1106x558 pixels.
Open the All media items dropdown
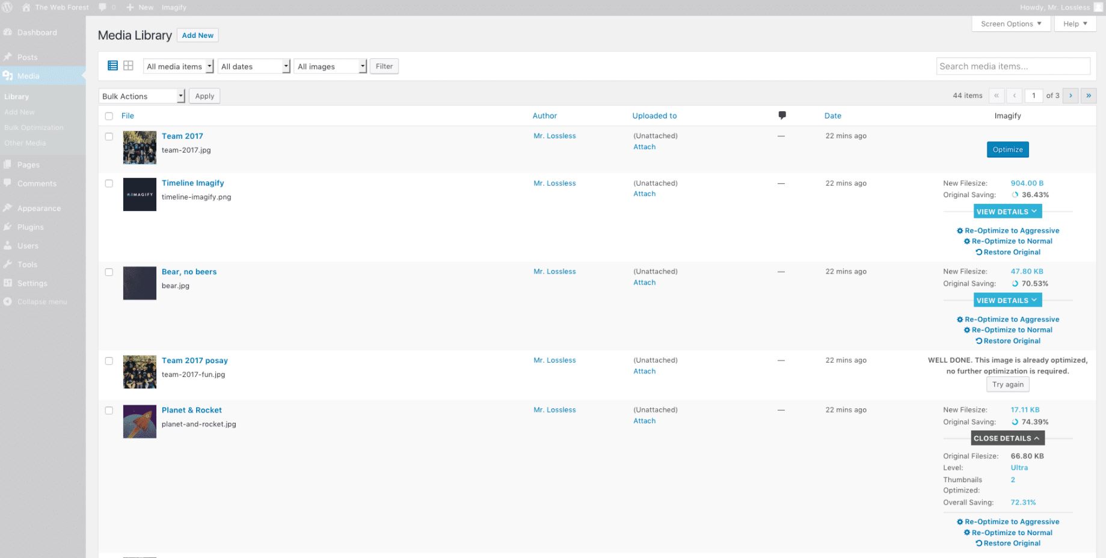coord(179,66)
